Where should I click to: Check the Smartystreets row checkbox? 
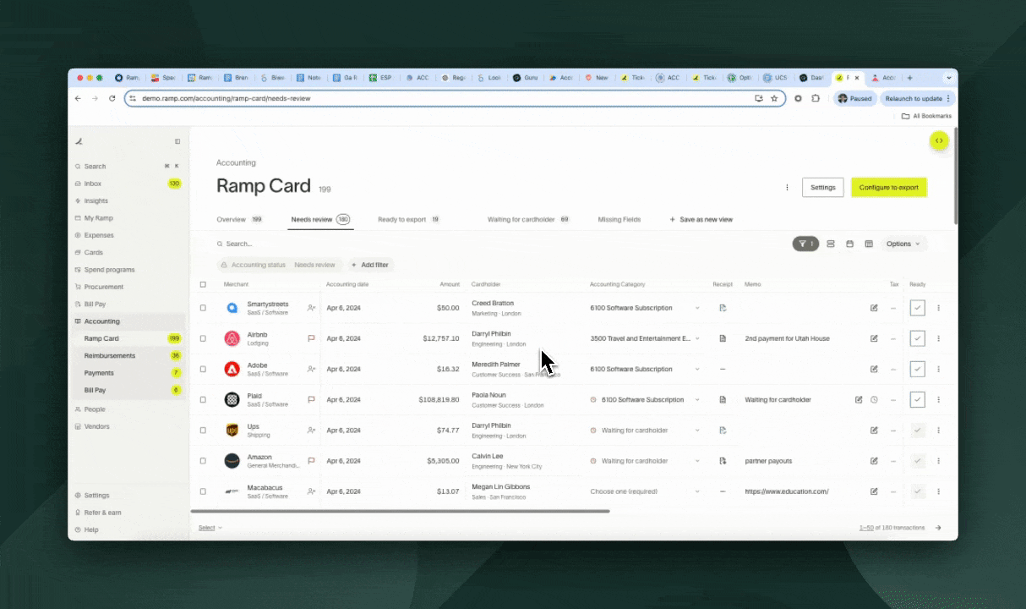click(x=203, y=308)
